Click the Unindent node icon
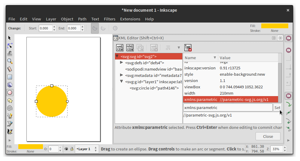The image size is (300, 161). pos(168,48)
